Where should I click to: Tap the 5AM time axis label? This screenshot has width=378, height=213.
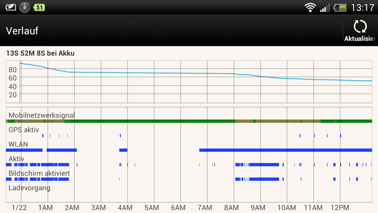[152, 208]
